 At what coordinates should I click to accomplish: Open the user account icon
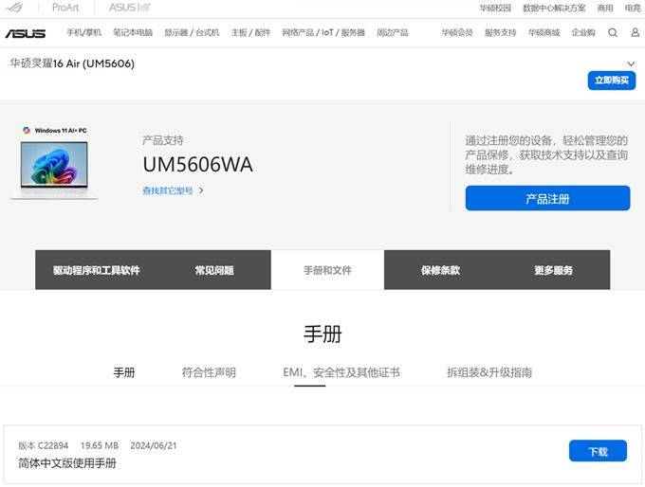636,32
